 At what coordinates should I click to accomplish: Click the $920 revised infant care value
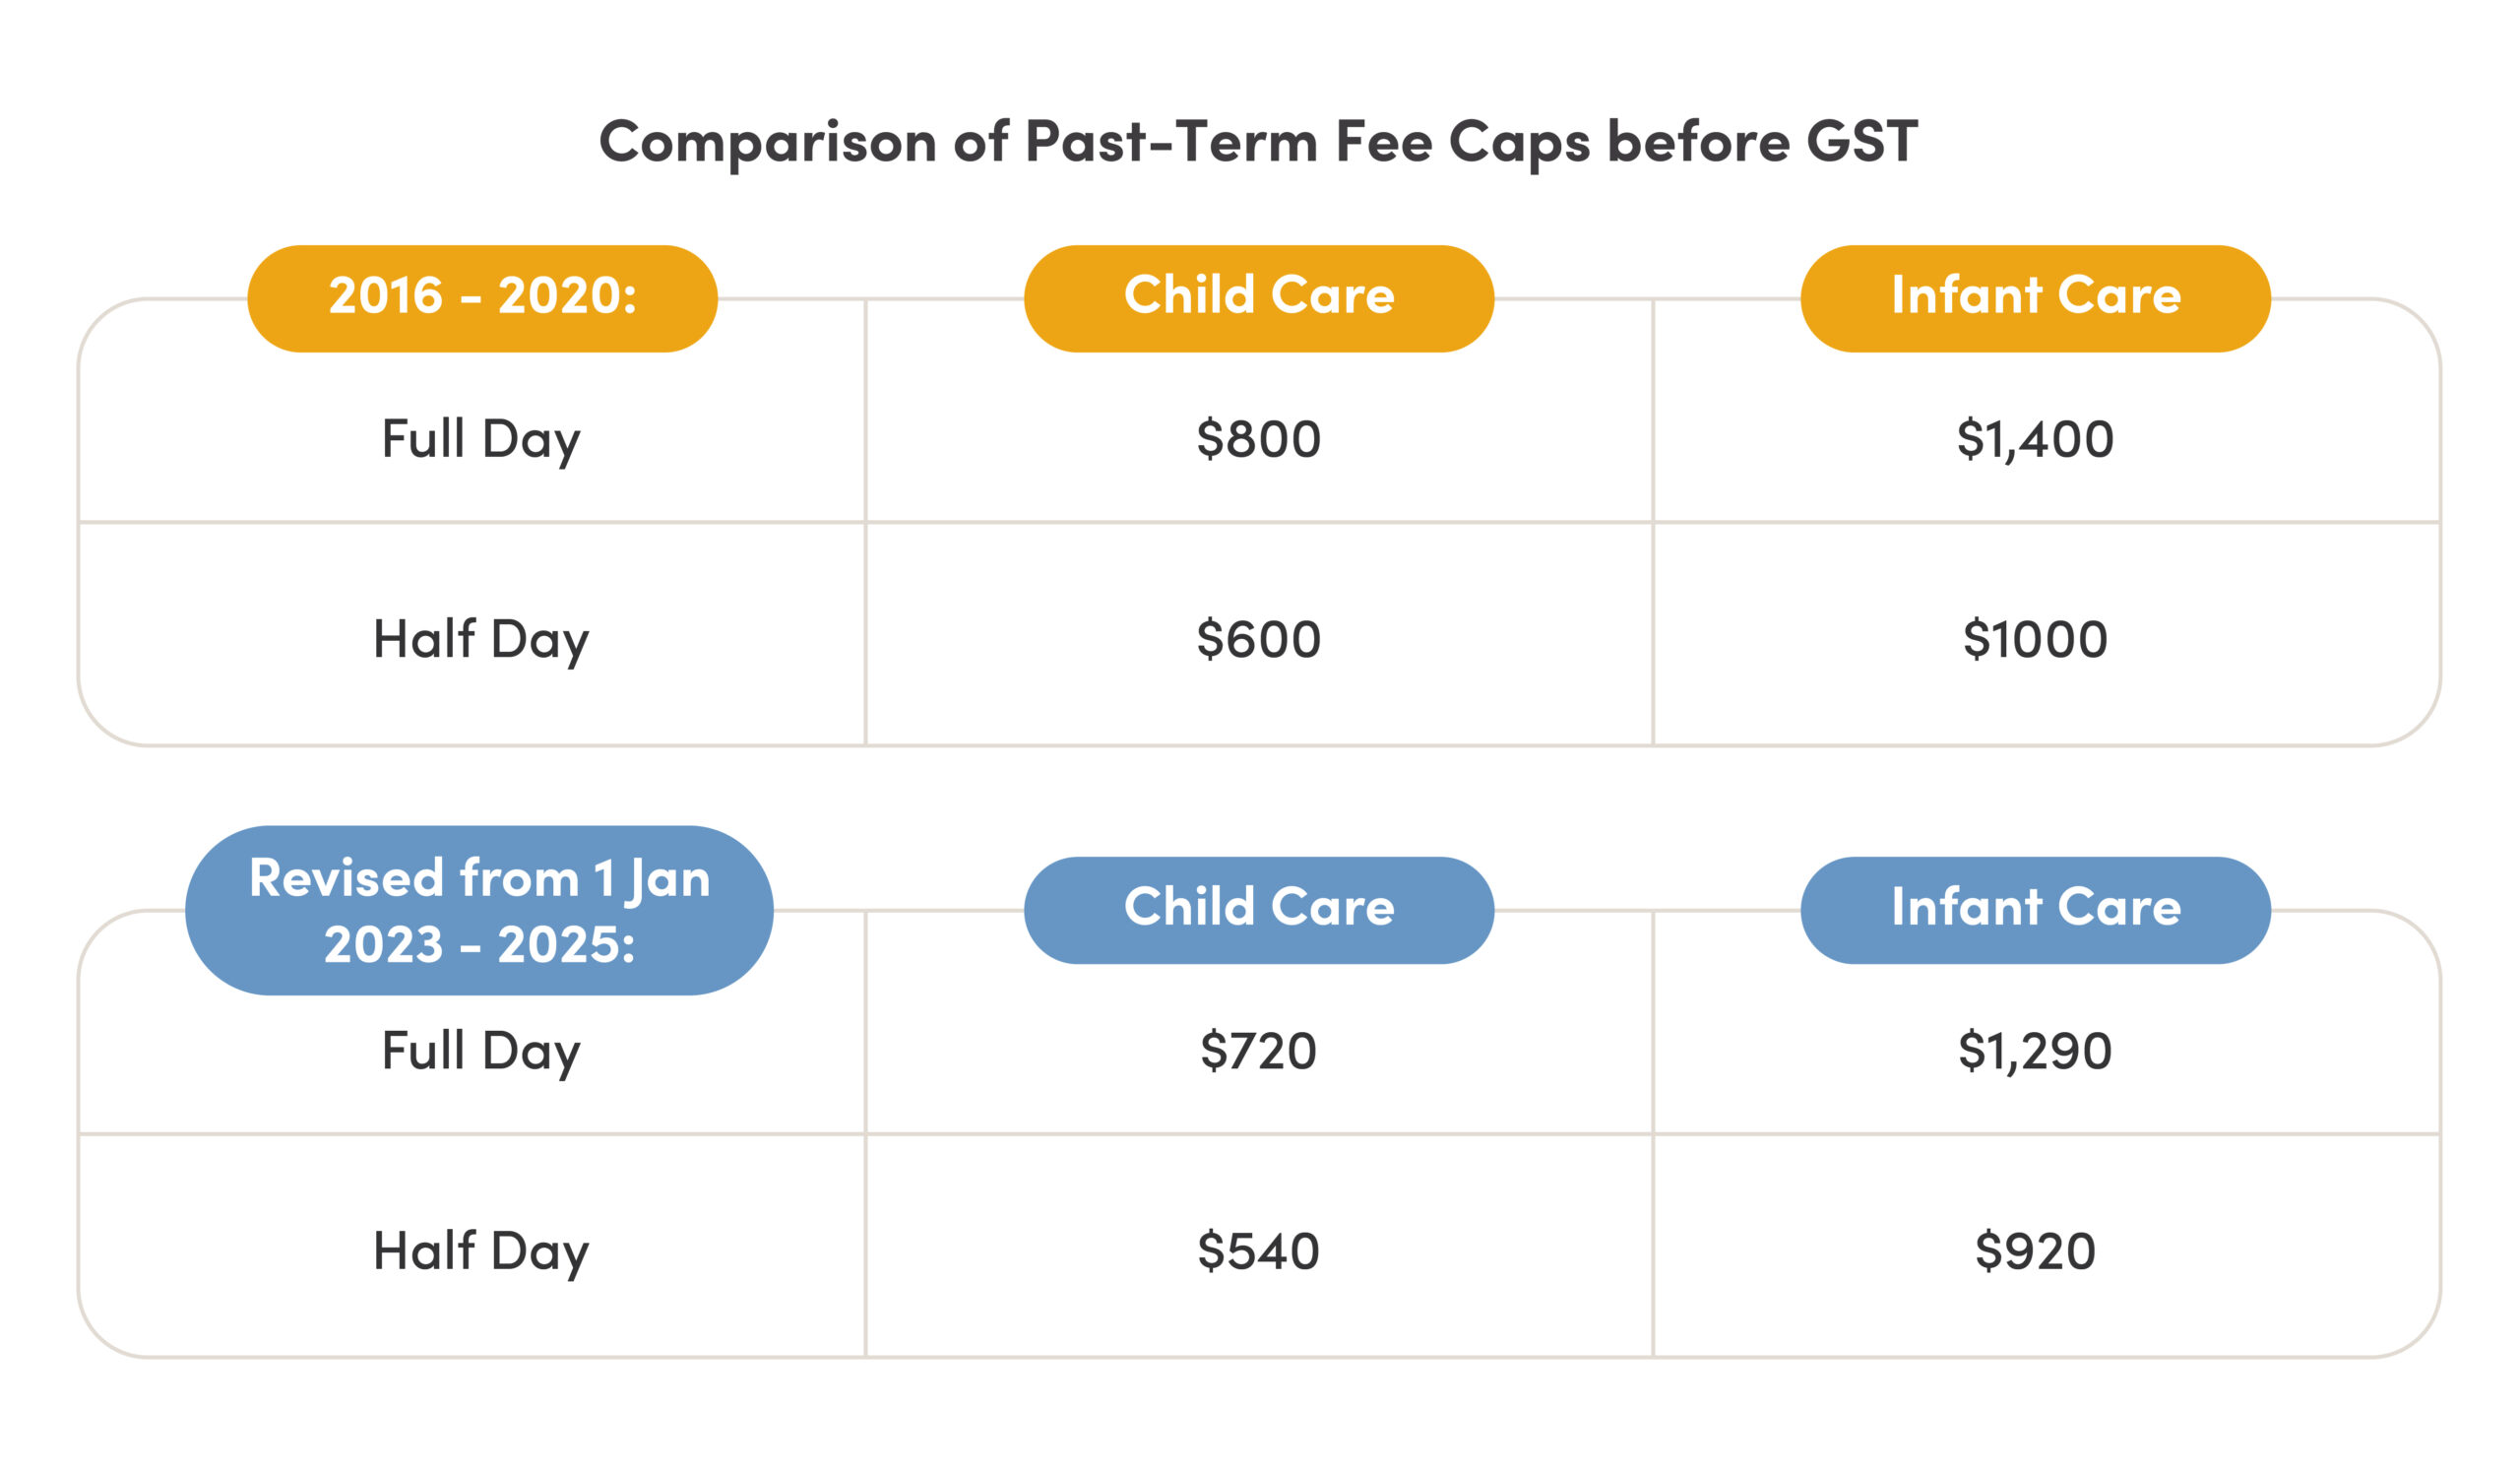pos(2035,1251)
